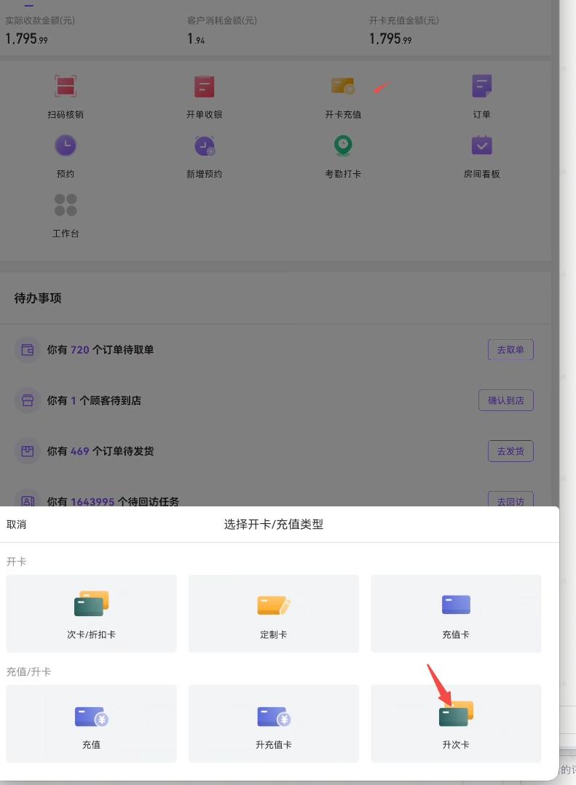
Task: Choose the 升充值卡 upgrade option
Action: (274, 723)
